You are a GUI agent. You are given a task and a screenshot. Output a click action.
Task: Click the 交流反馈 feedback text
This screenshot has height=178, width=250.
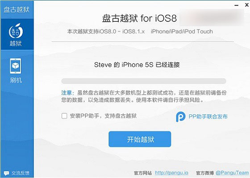point(21,173)
